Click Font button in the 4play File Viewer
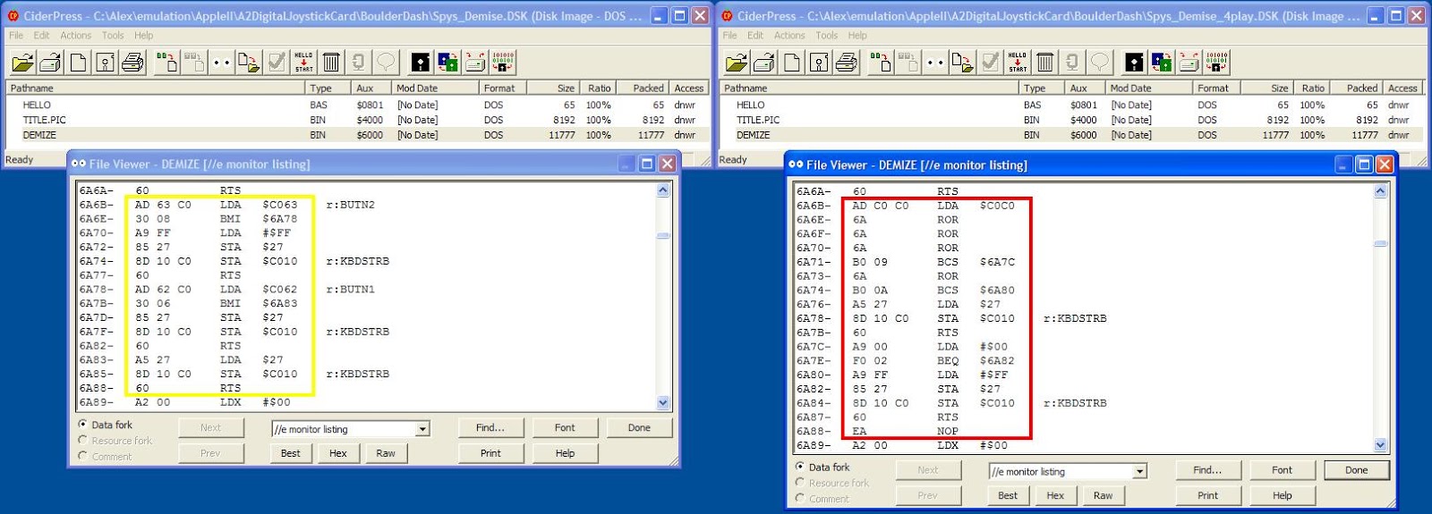 pos(1282,469)
